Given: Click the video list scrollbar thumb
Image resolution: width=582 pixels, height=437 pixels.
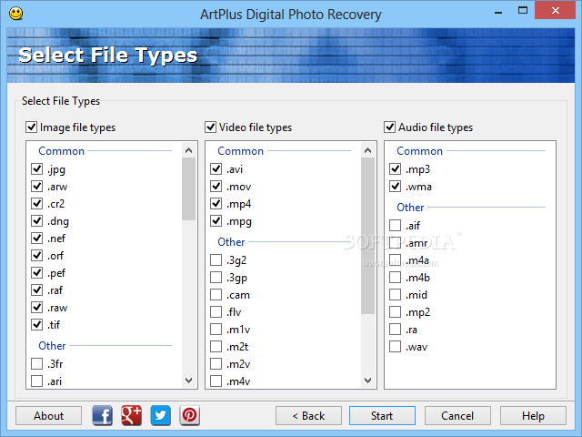Looking at the screenshot, I should coord(367,236).
